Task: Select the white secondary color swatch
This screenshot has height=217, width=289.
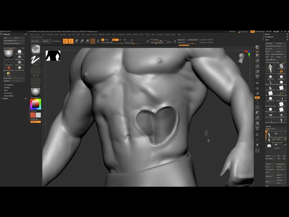Action: (x=38, y=115)
